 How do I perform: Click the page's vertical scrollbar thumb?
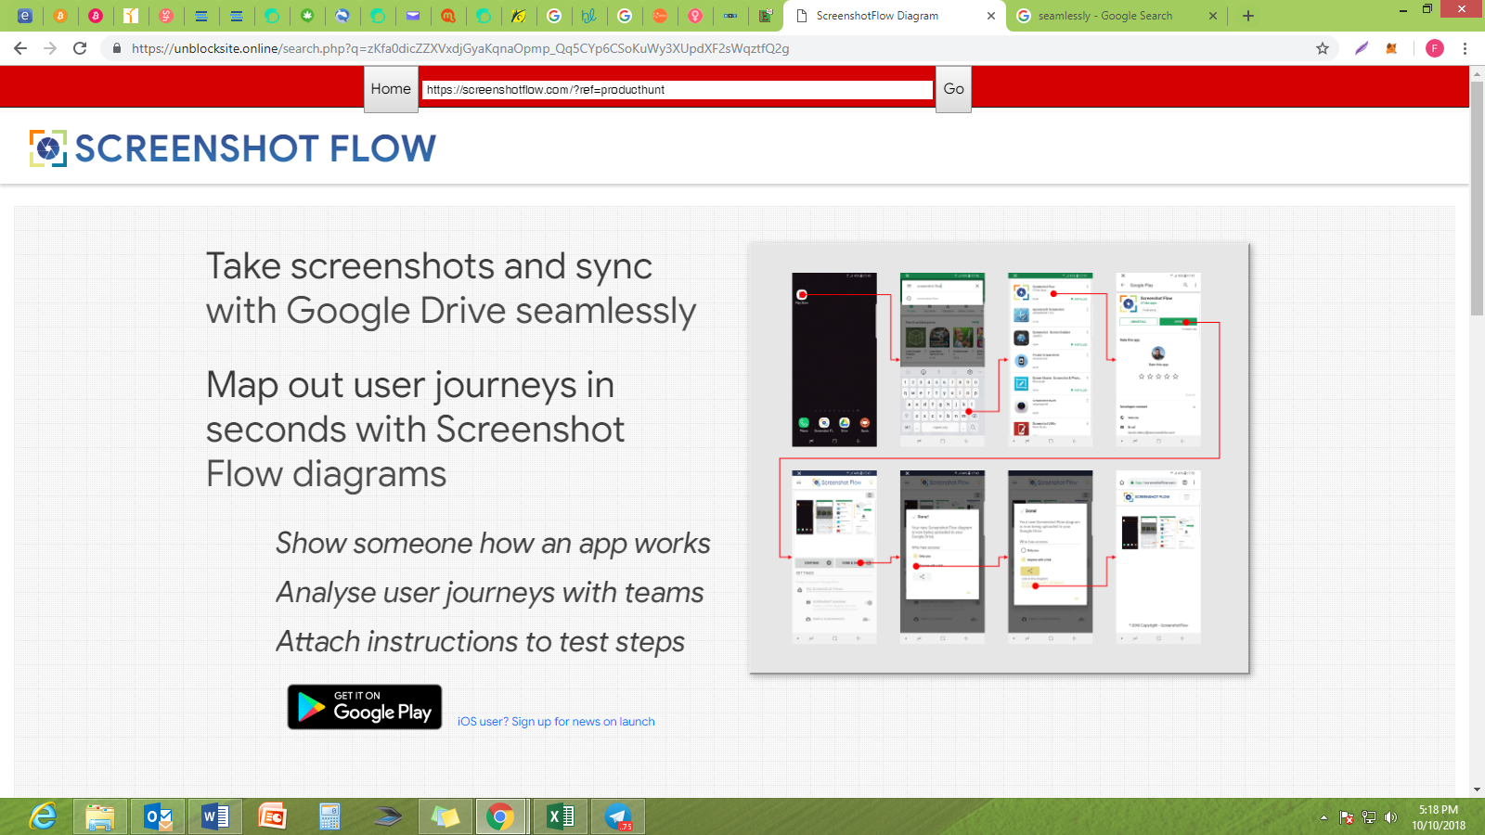tap(1477, 199)
